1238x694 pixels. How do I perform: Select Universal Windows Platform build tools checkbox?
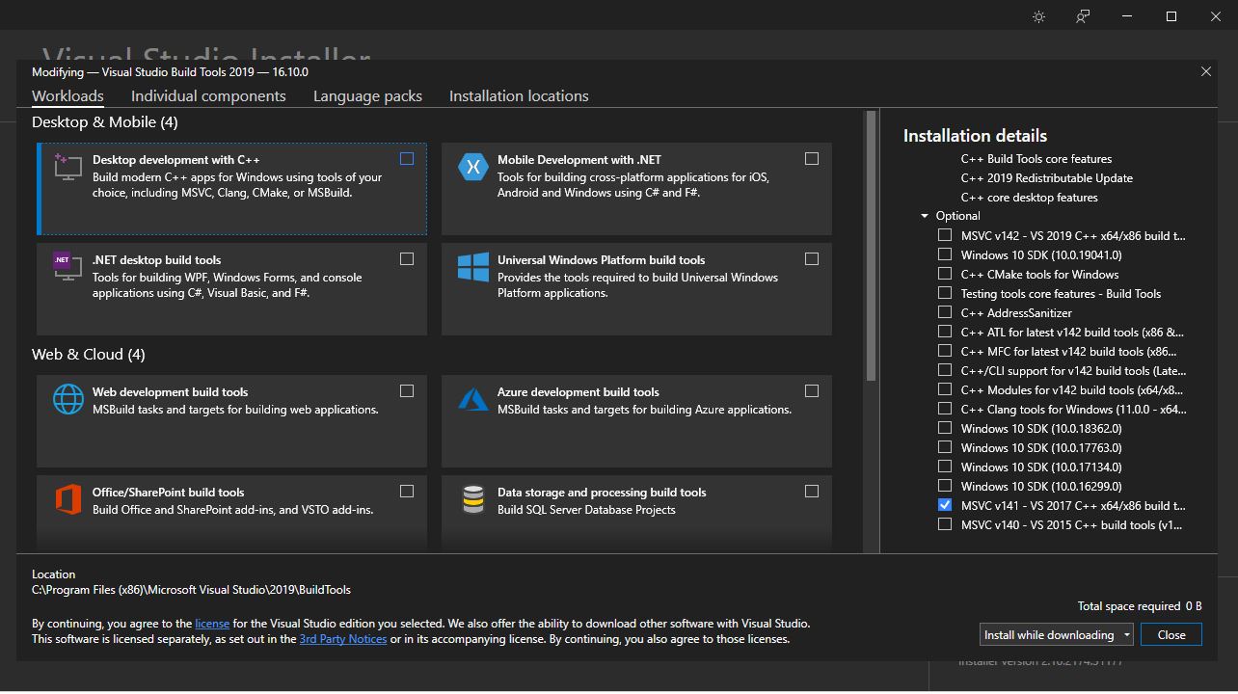coord(812,259)
